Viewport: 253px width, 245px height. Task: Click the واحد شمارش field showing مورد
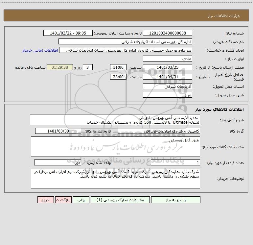point(57,163)
